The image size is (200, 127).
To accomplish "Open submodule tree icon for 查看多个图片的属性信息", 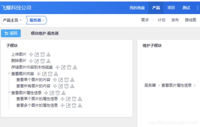I will (x=80, y=106).
